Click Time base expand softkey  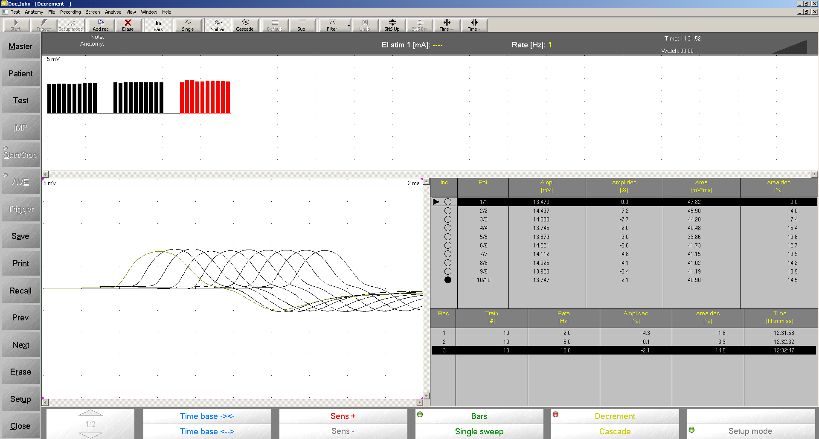coord(207,431)
